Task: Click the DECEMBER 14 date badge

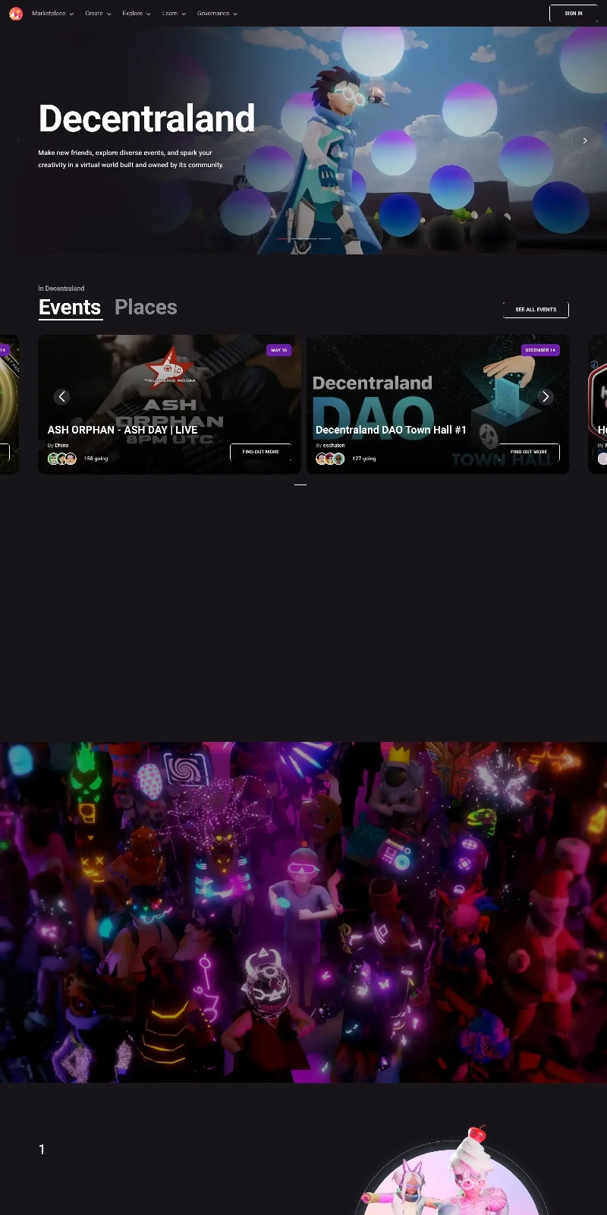Action: pyautogui.click(x=540, y=350)
